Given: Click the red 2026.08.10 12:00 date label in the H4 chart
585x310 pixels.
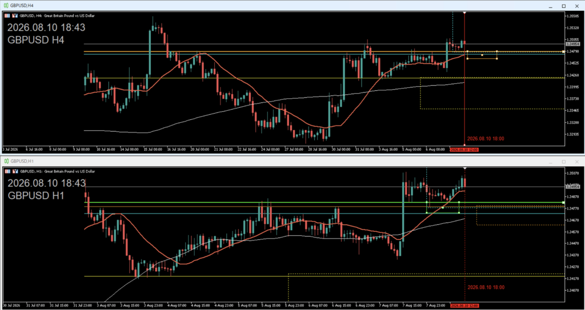Looking at the screenshot, I should (464, 149).
